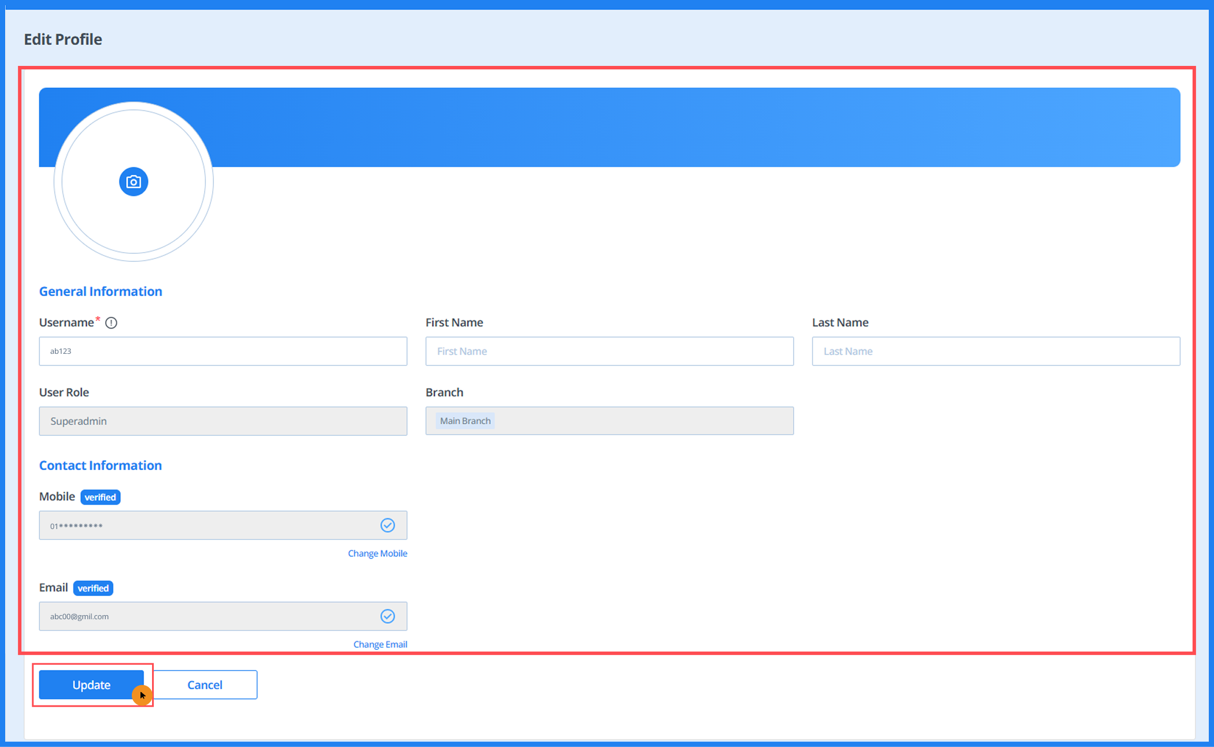Open the Change Email link
The width and height of the screenshot is (1214, 747).
pyautogui.click(x=380, y=644)
